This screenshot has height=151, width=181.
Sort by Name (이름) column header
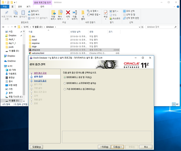tap(30, 32)
